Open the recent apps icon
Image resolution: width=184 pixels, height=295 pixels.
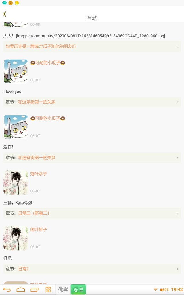34,289
